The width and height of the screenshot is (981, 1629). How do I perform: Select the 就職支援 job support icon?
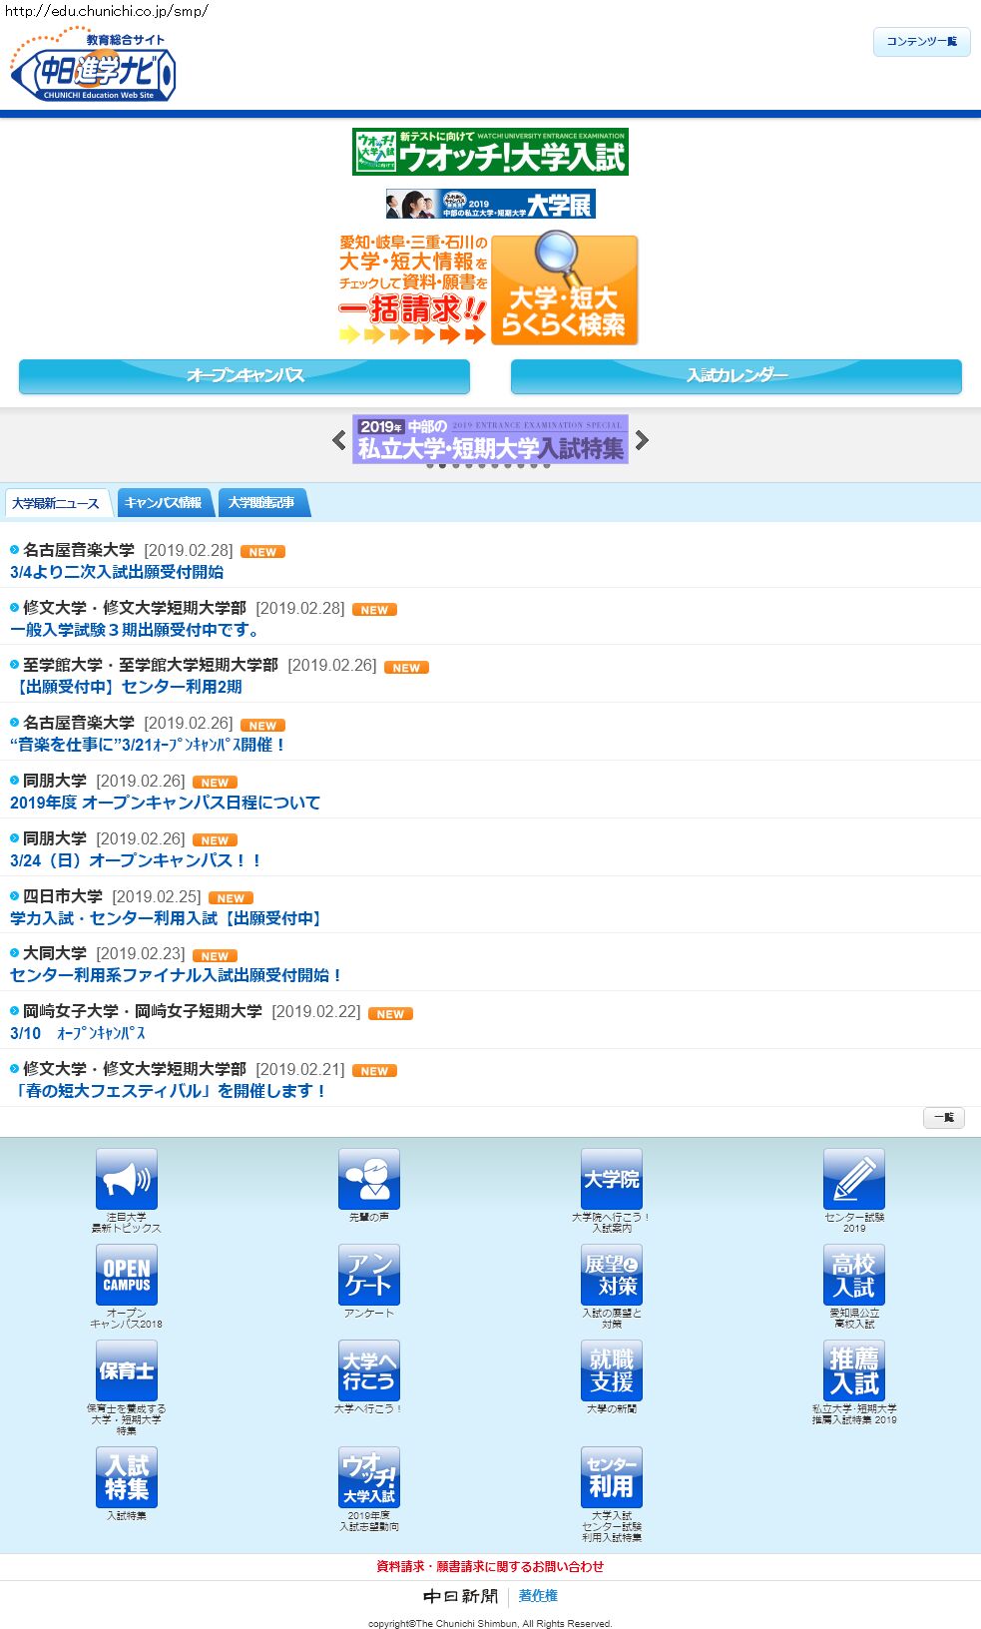(x=612, y=1370)
